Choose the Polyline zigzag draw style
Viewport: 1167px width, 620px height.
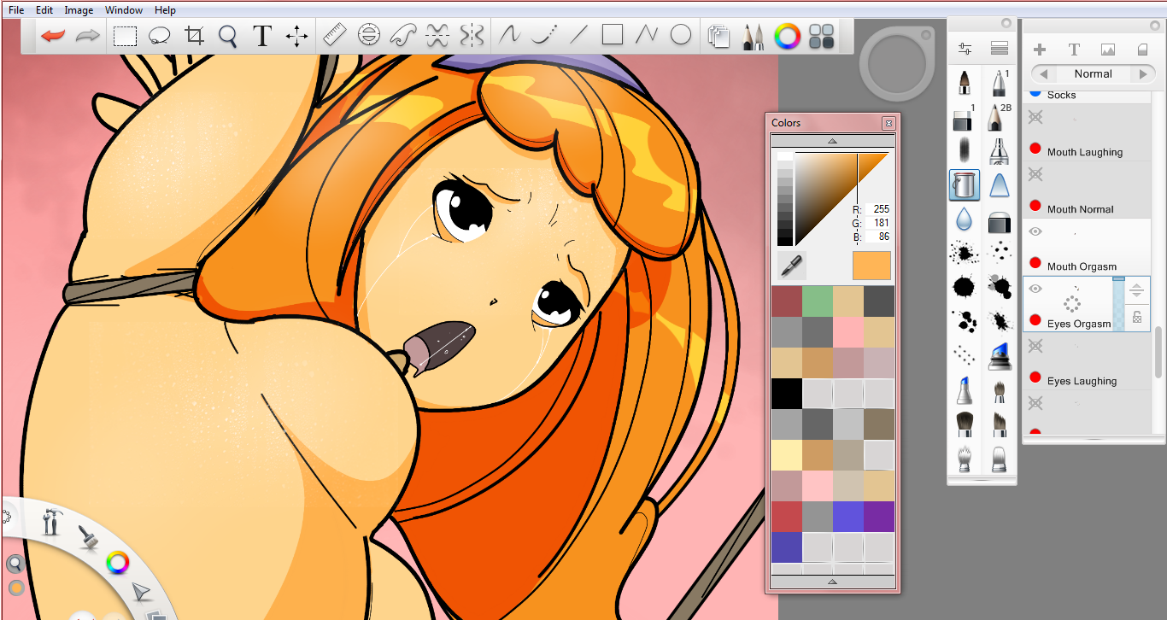647,35
